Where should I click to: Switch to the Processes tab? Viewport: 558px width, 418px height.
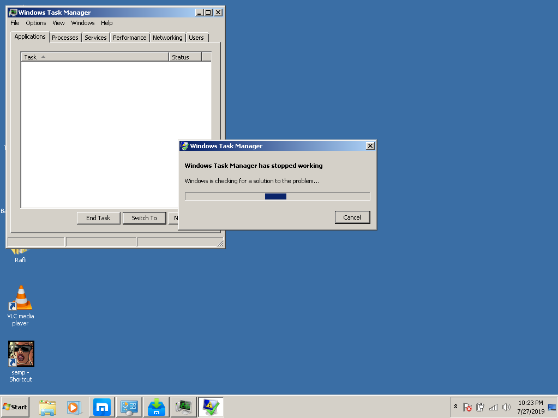(65, 38)
